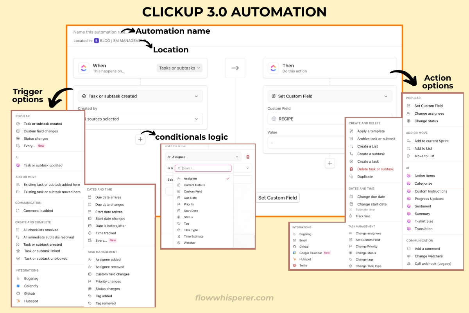Choose Start date changes trigger
The width and height of the screenshot is (469, 313).
[111, 219]
